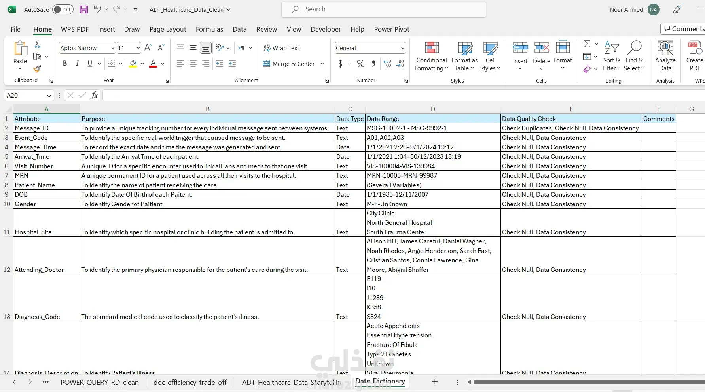705x392 pixels.
Task: Open the General number format dropdown
Action: (403, 48)
